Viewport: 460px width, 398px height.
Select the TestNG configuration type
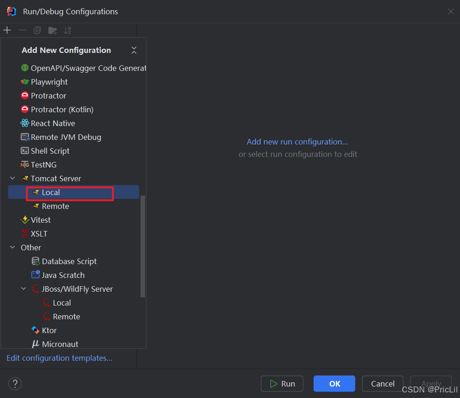(45, 165)
